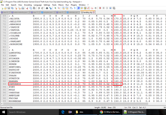This screenshot has height=115, width=166.
Task: Open the Folder as Workspace icon
Action: (x=92, y=8)
